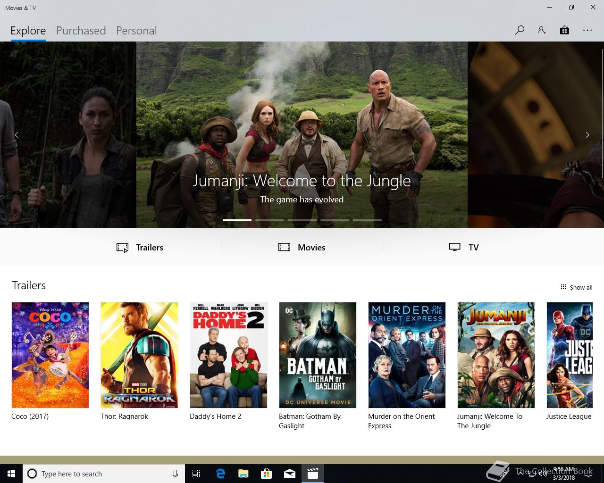The width and height of the screenshot is (604, 483).
Task: Click the taskbar search input field
Action: point(104,474)
